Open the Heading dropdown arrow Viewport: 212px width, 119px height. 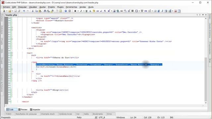(x=111, y=11)
